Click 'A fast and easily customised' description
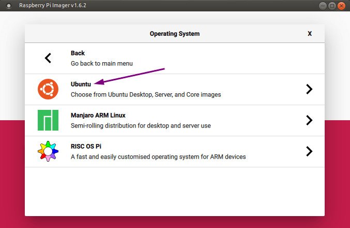Viewport: 350px width, 228px height. 158,156
